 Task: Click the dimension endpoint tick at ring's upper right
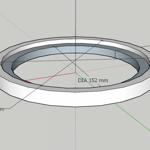(x=102, y=40)
